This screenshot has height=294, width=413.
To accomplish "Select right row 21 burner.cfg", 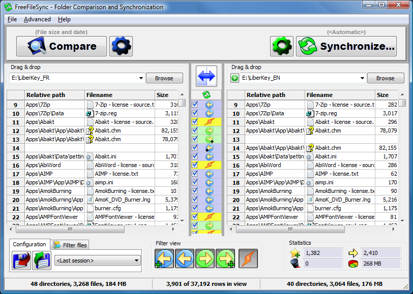I will (x=313, y=208).
